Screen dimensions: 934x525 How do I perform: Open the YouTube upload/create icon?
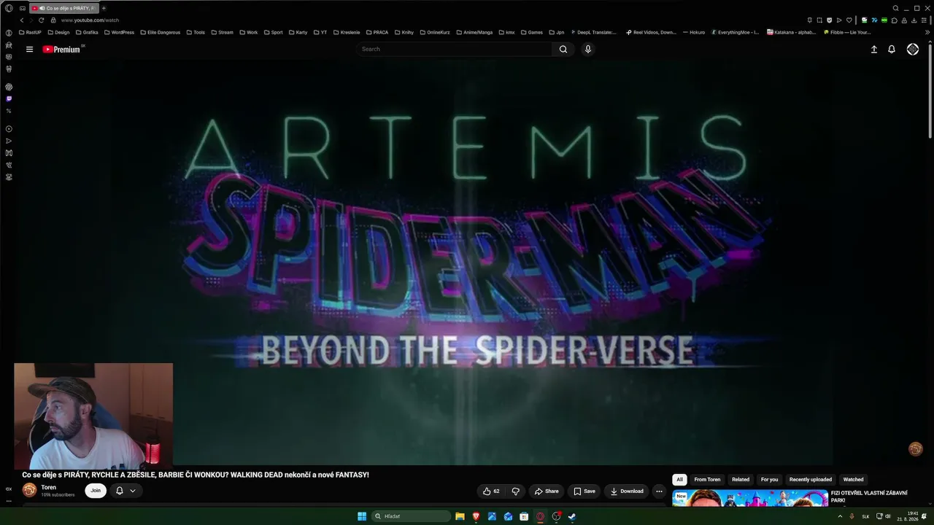click(874, 50)
